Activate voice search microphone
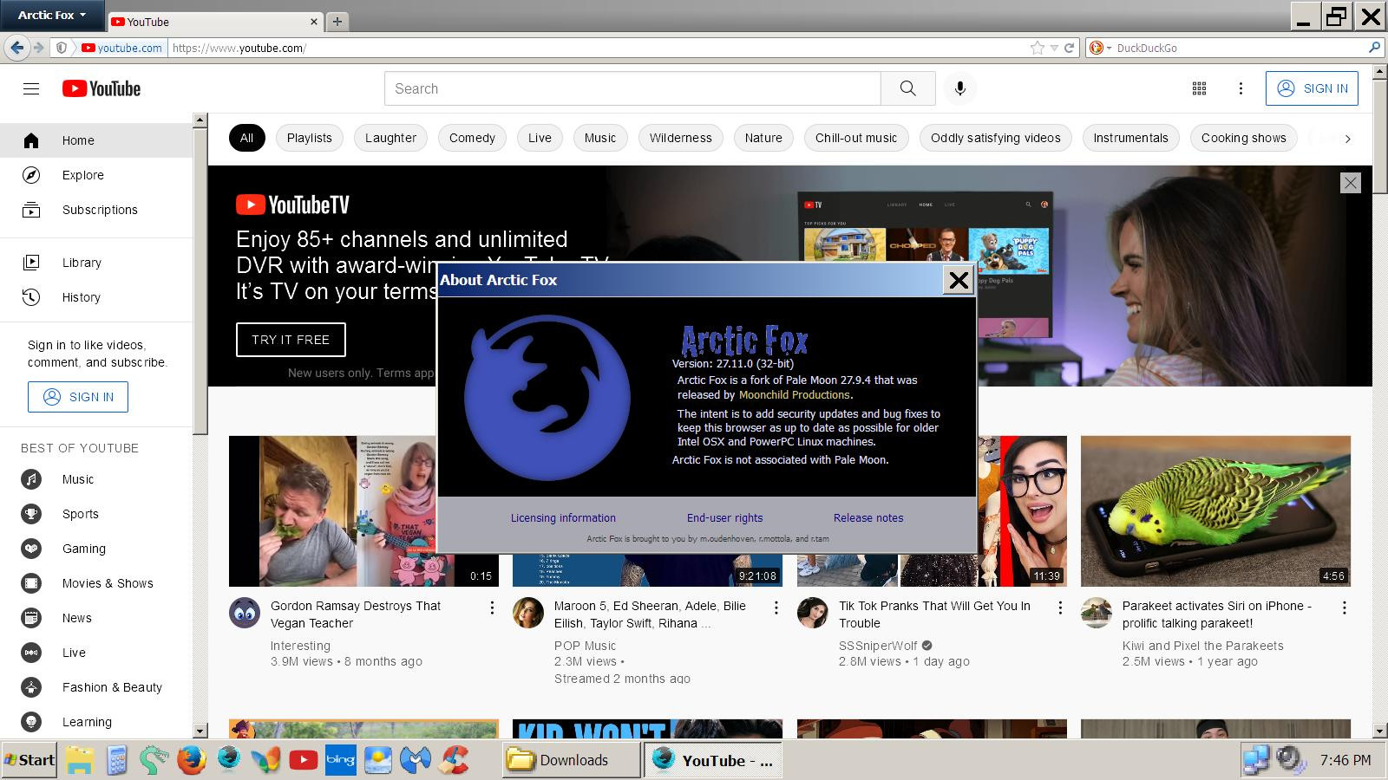 959,88
